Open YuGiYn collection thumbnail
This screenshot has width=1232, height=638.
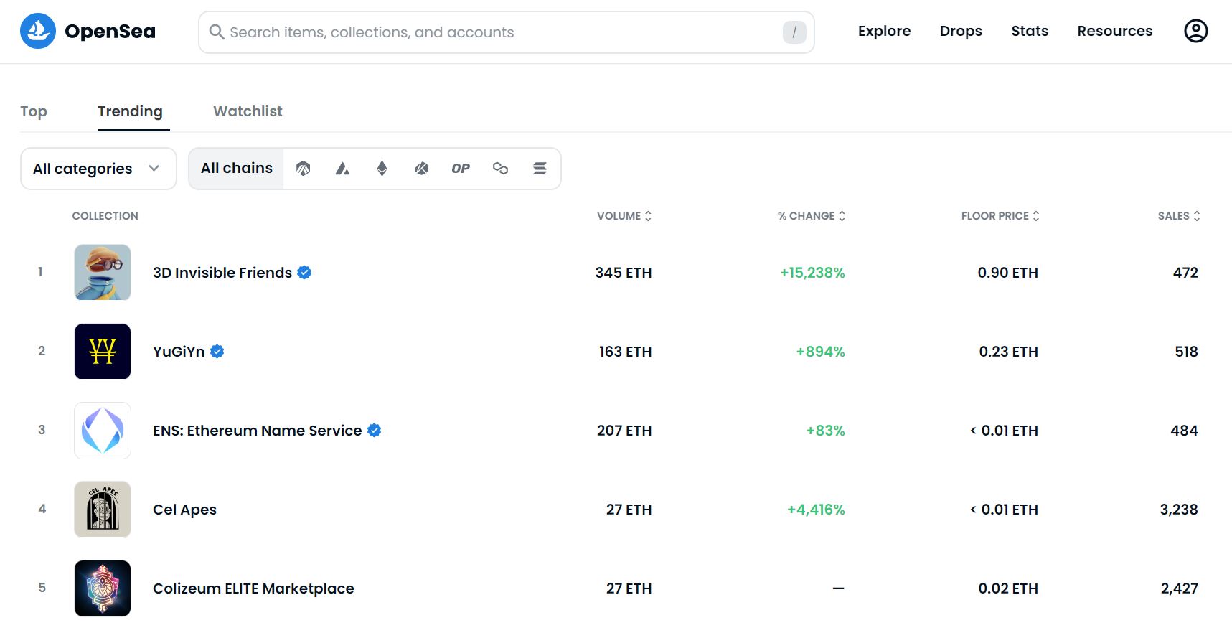(x=103, y=351)
